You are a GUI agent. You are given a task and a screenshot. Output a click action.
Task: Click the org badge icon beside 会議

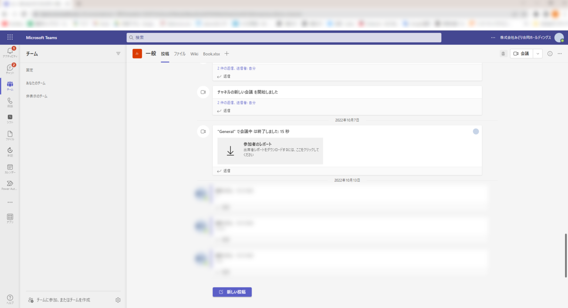(x=503, y=54)
